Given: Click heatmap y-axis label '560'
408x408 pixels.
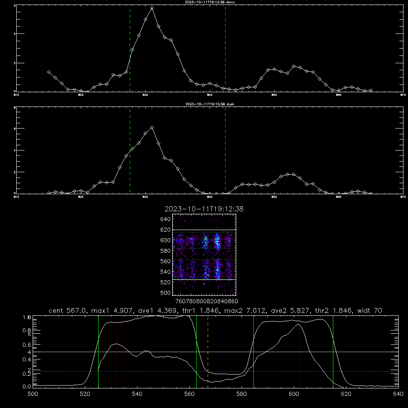Looking at the screenshot, I should coord(166,261).
